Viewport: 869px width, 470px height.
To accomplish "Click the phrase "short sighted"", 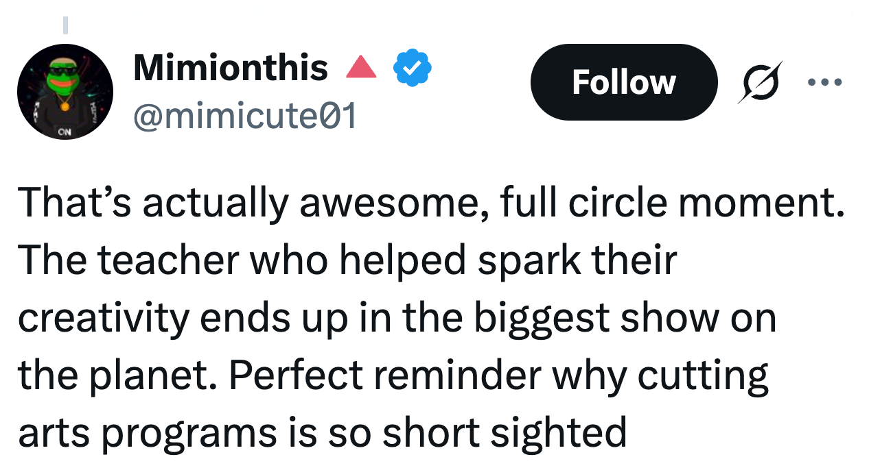I will 505,433.
